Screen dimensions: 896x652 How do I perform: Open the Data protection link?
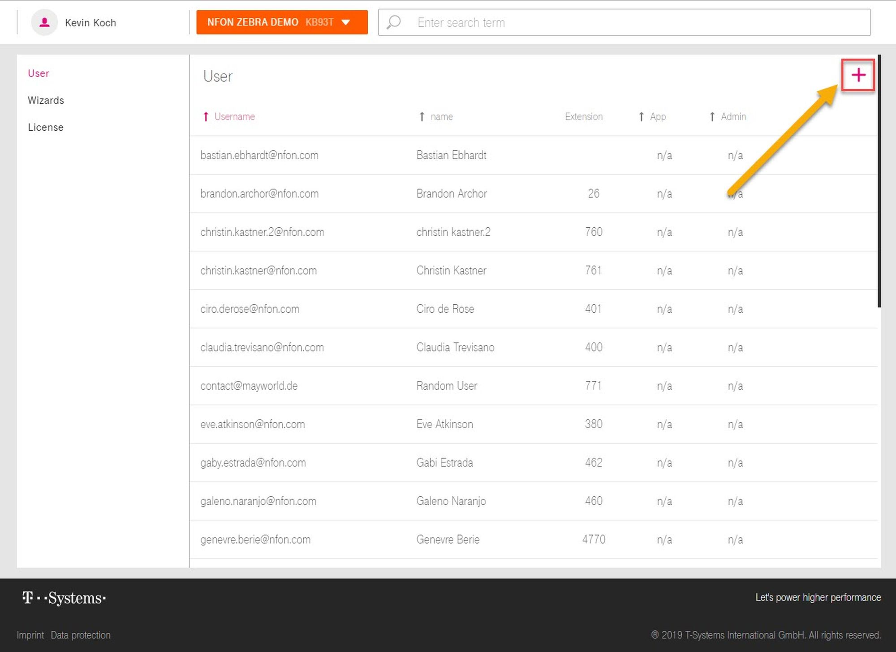pos(81,635)
